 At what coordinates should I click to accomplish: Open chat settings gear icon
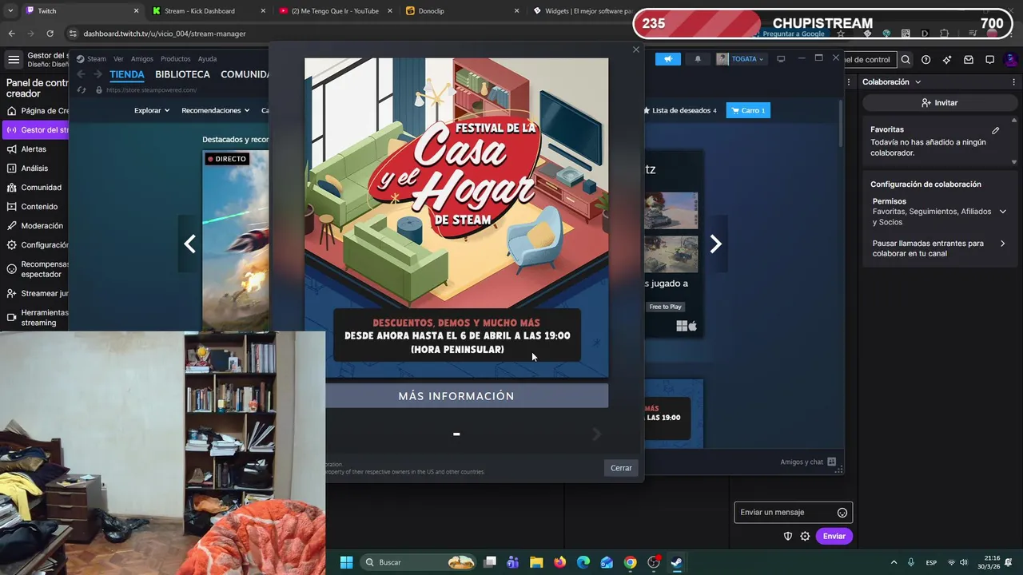click(x=805, y=537)
